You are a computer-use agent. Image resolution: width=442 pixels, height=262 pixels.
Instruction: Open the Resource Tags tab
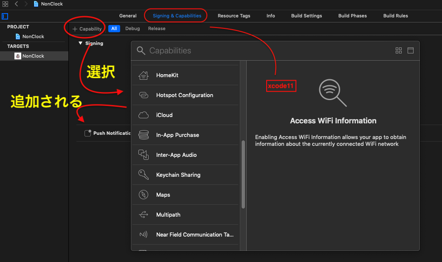[x=234, y=16]
